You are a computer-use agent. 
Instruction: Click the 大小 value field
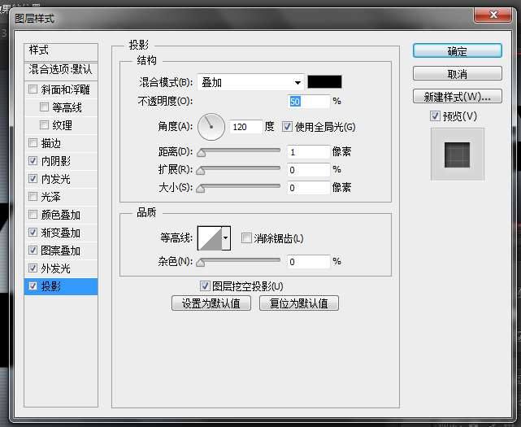tap(309, 188)
